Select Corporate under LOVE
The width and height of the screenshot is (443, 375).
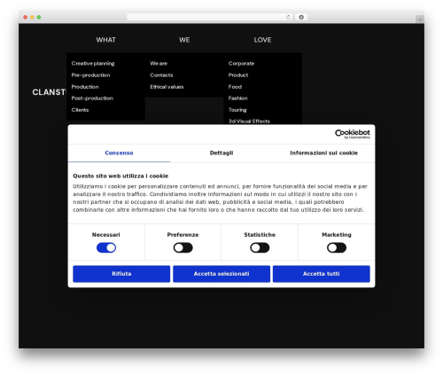tap(241, 64)
